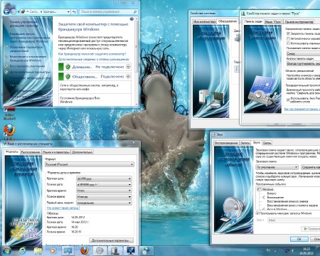The image size is (320, 256).
Task: Open the Кнопки панели задач grouping dropdown
Action: point(303,63)
